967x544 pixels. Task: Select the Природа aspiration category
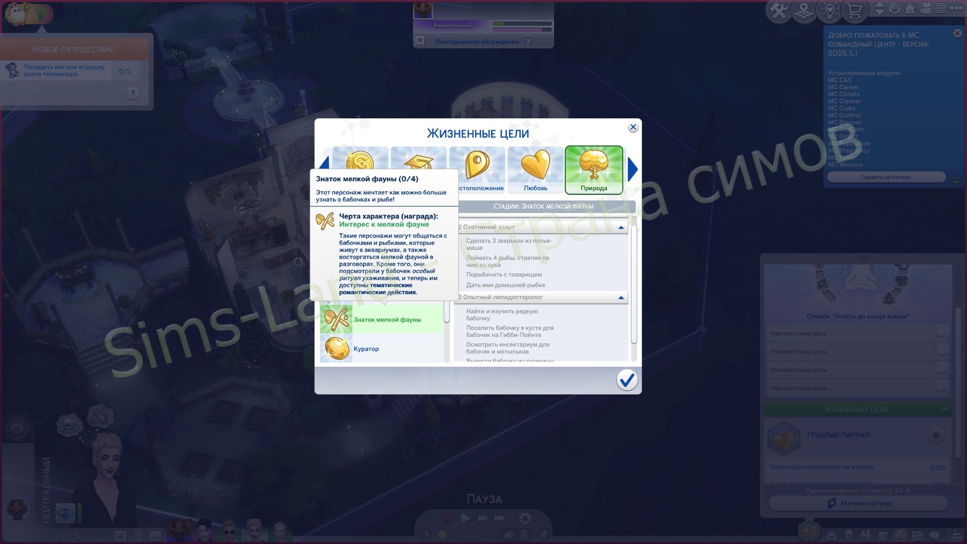click(x=594, y=170)
